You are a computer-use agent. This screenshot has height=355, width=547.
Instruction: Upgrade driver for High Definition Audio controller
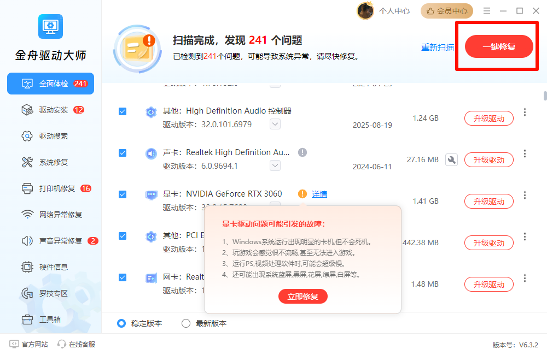click(x=488, y=119)
